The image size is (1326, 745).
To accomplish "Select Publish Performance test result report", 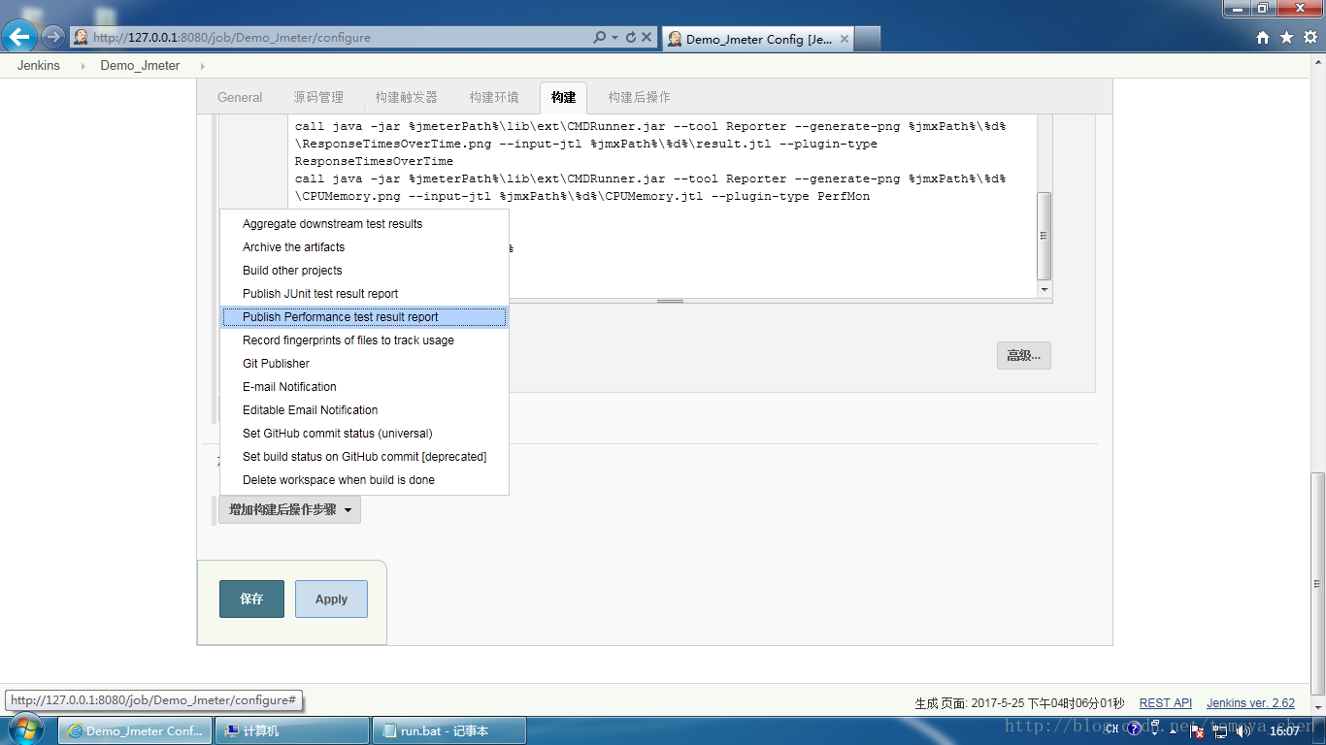I will [x=364, y=317].
